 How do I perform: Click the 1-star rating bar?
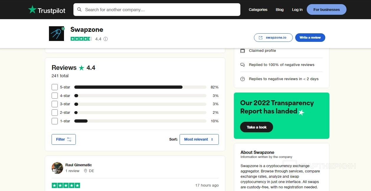tap(140, 121)
